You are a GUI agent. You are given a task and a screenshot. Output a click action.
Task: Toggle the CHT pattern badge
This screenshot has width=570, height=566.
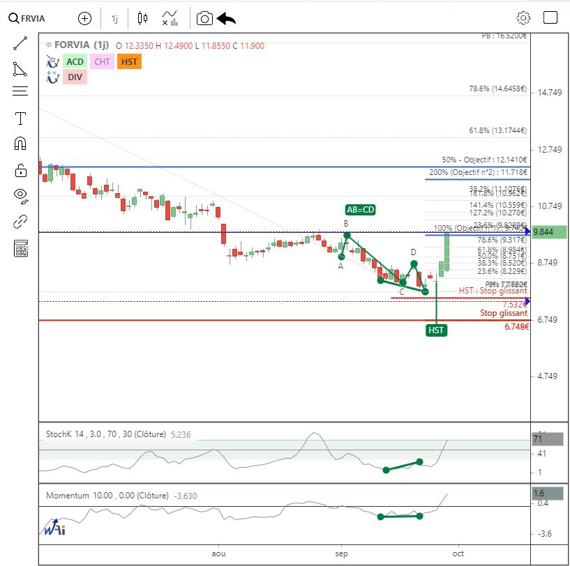pos(102,62)
